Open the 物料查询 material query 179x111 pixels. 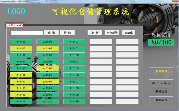161,71
